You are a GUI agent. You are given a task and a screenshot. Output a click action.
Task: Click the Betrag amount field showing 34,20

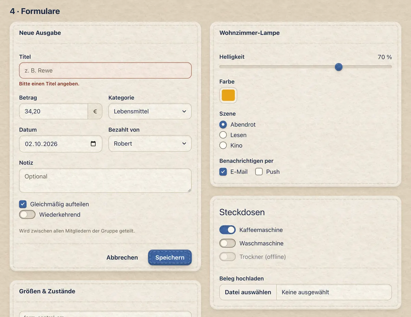(x=53, y=111)
